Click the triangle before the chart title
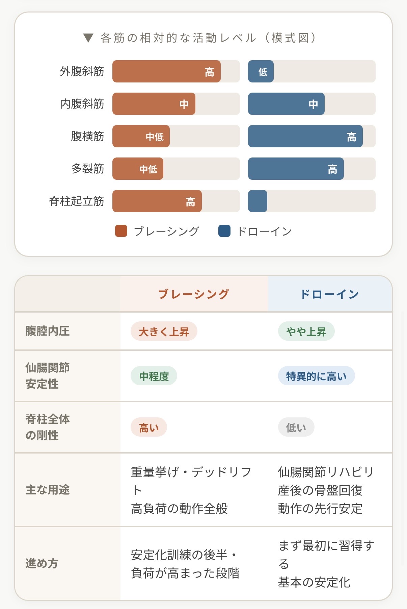The image size is (407, 609). pyautogui.click(x=88, y=38)
